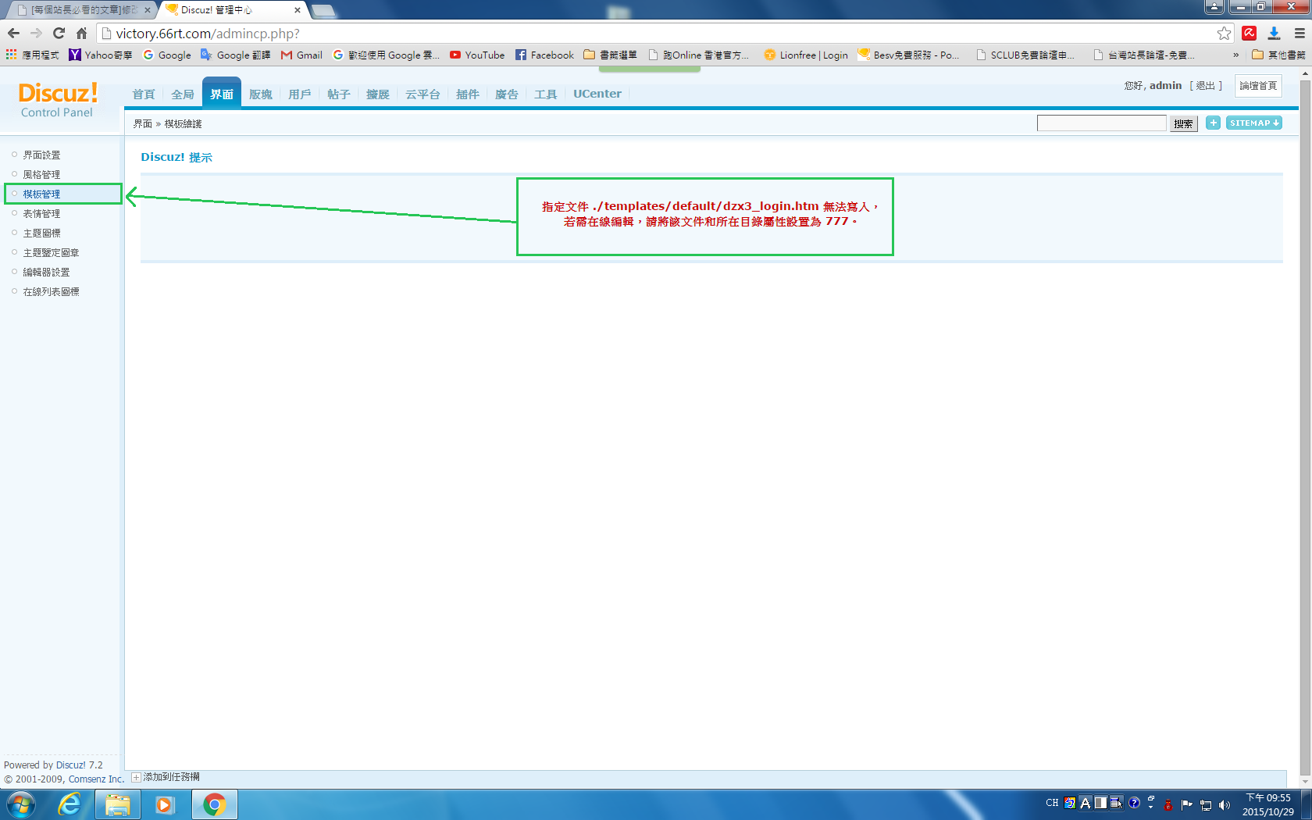This screenshot has height=820, width=1312.
Task: Click the plus add-shortcut icon near search
Action: click(x=1213, y=123)
